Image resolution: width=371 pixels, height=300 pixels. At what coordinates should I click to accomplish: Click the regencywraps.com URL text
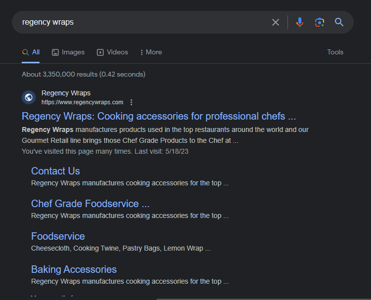[82, 102]
